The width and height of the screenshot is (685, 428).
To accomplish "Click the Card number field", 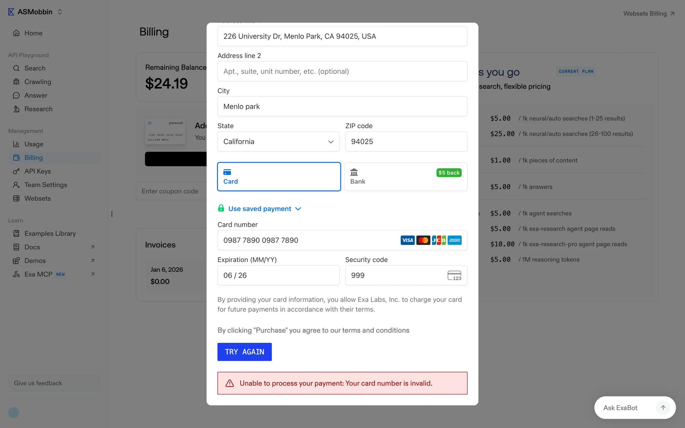I will (x=307, y=240).
